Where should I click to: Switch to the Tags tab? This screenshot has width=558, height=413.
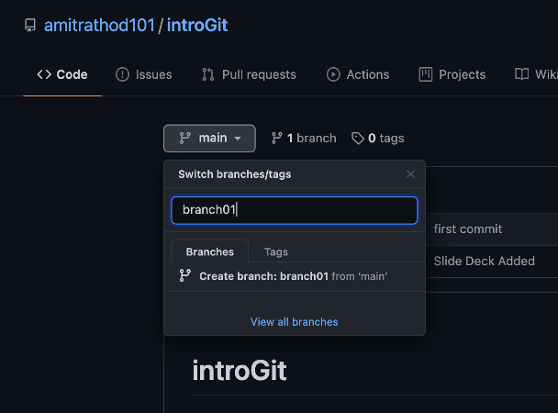click(x=276, y=251)
